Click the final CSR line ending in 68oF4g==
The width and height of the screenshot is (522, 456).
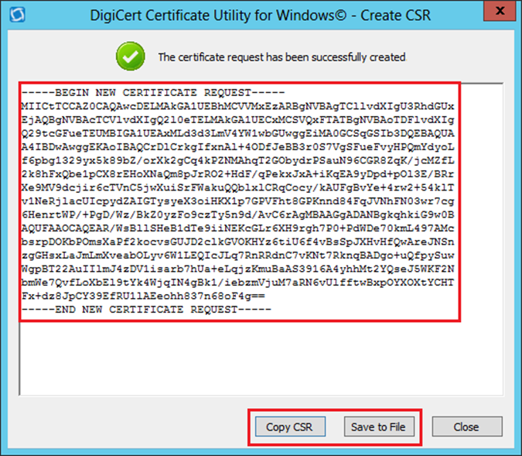pos(155,297)
